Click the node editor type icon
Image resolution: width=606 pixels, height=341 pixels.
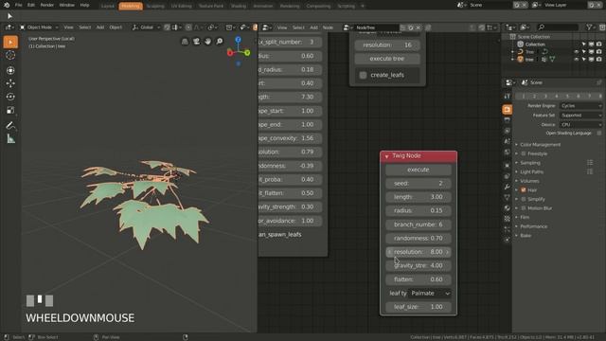[x=266, y=27]
